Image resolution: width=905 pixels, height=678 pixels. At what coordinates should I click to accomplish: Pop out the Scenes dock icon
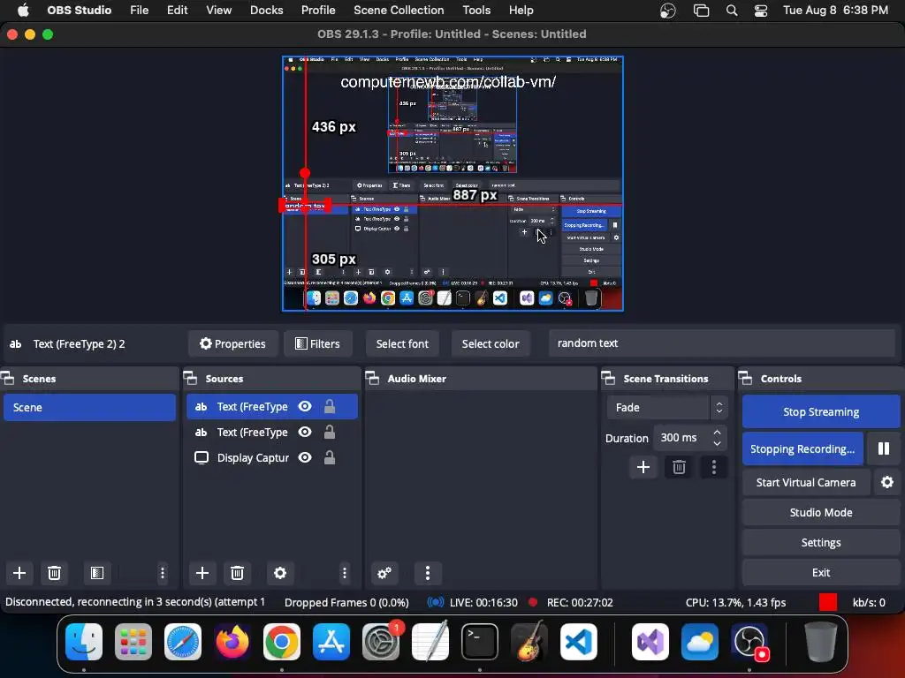tap(8, 378)
